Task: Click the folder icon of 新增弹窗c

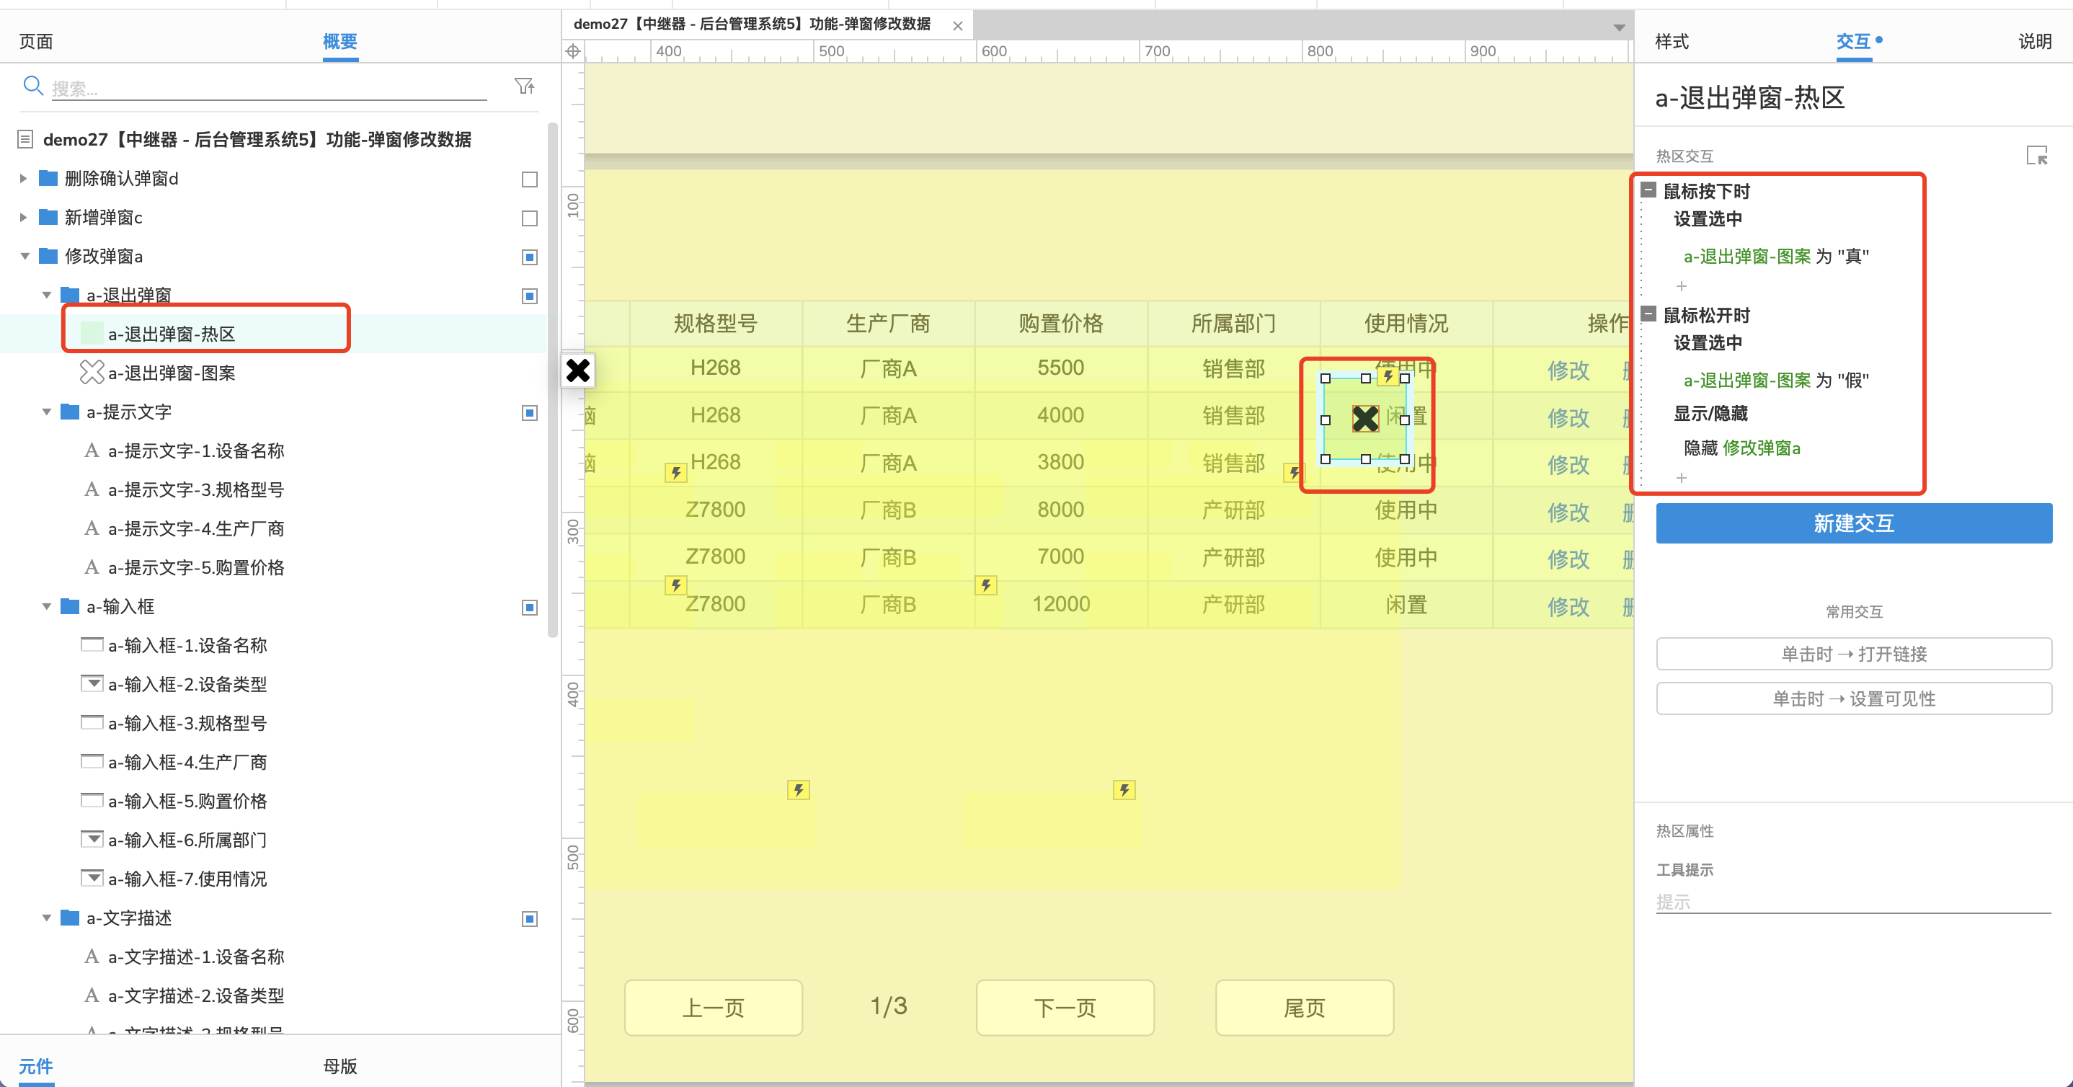Action: (x=48, y=216)
